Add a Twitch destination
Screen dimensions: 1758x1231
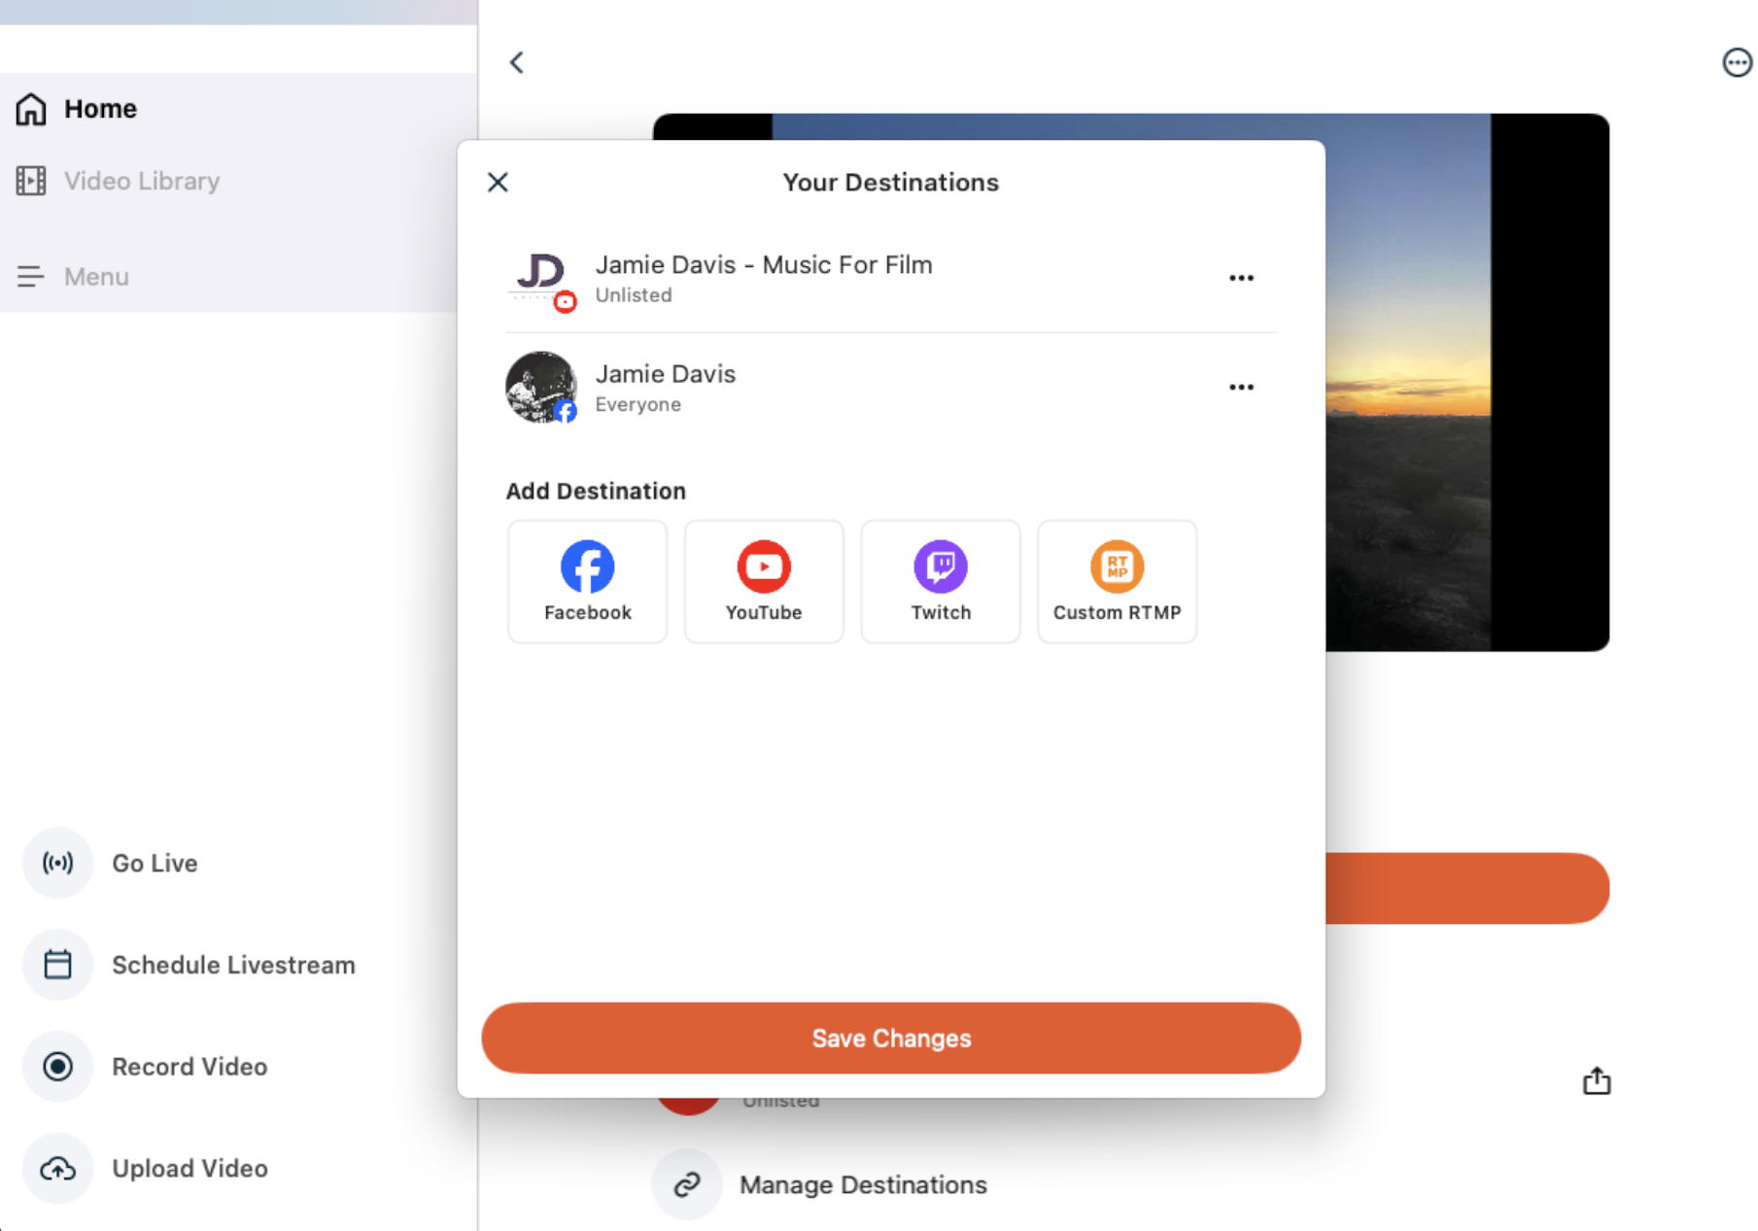click(941, 581)
